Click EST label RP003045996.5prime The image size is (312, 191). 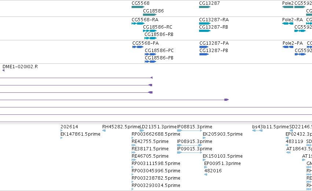(x=156, y=171)
